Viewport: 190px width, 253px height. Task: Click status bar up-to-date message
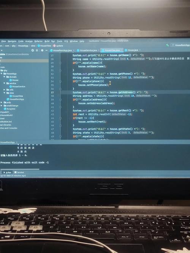point(13,176)
